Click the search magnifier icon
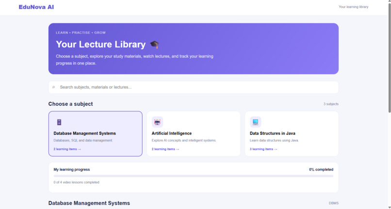 (x=54, y=87)
